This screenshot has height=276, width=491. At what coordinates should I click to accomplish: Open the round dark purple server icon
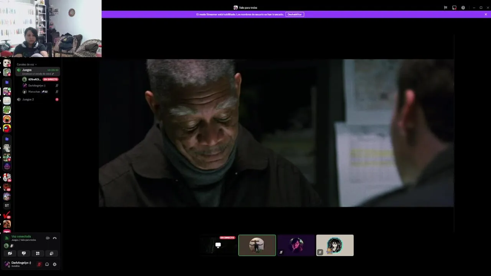click(x=7, y=166)
